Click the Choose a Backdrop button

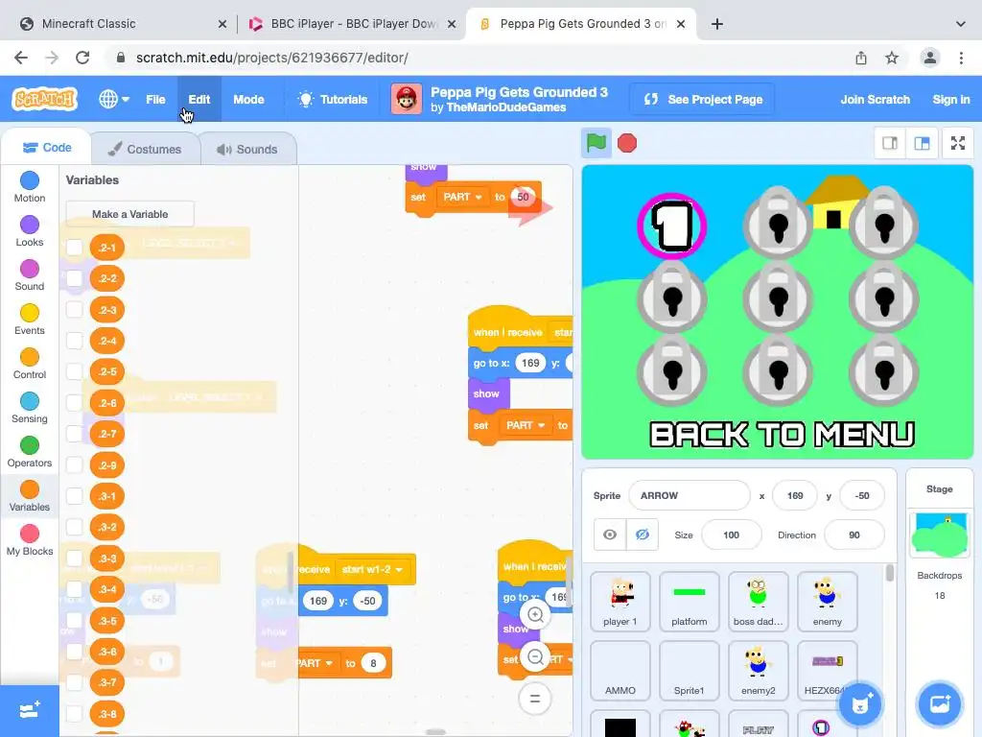pos(940,703)
